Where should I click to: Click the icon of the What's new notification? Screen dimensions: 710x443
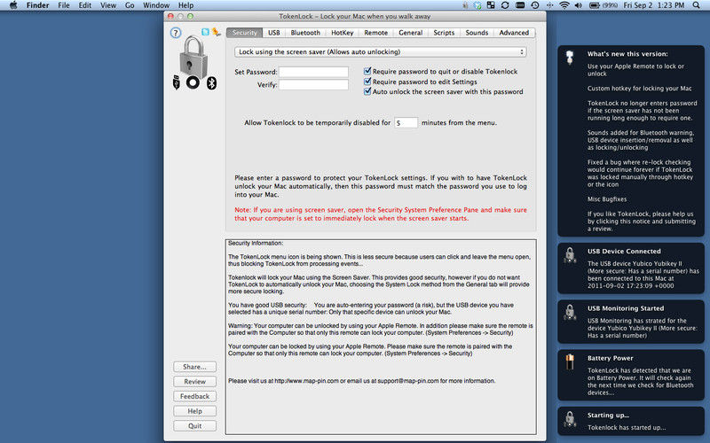[x=570, y=57]
